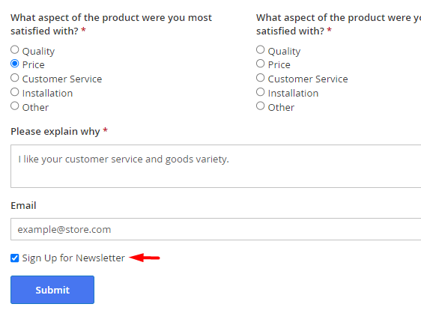Click the 'Sign Up for Newsletter' label text
Image resolution: width=421 pixels, height=310 pixels.
pos(73,258)
